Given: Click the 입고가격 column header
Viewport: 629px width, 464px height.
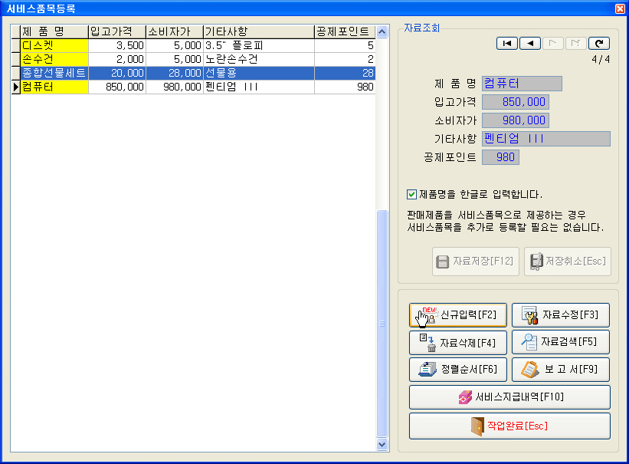Looking at the screenshot, I should click(x=116, y=31).
